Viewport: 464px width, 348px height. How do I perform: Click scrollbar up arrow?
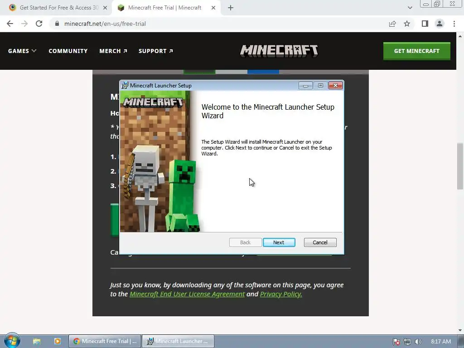click(460, 36)
